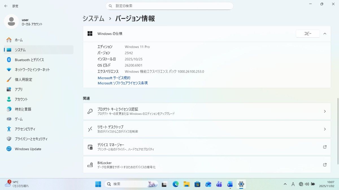Select the アクセシビリティ icon in sidebar
339x190 pixels.
9,129
